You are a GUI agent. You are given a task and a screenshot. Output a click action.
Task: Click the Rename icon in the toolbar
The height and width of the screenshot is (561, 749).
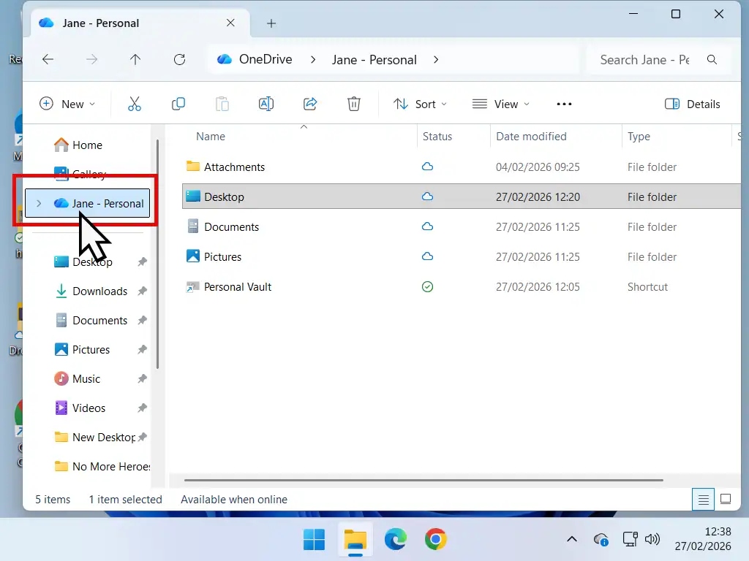click(x=266, y=104)
